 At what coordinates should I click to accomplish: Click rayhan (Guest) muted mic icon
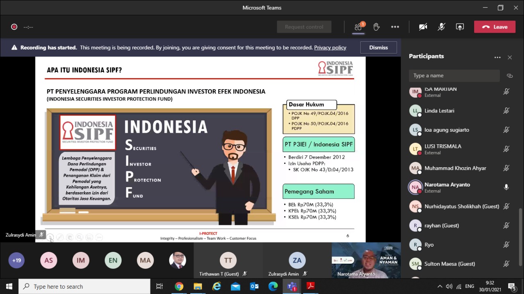(506, 226)
